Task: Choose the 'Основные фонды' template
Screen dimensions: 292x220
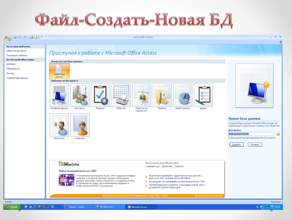Action: [x=59, y=97]
